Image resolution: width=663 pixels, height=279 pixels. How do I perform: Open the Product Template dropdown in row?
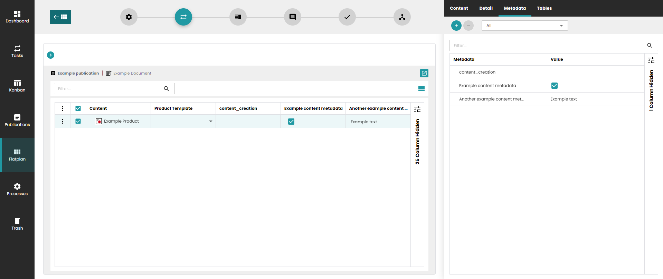pyautogui.click(x=210, y=121)
